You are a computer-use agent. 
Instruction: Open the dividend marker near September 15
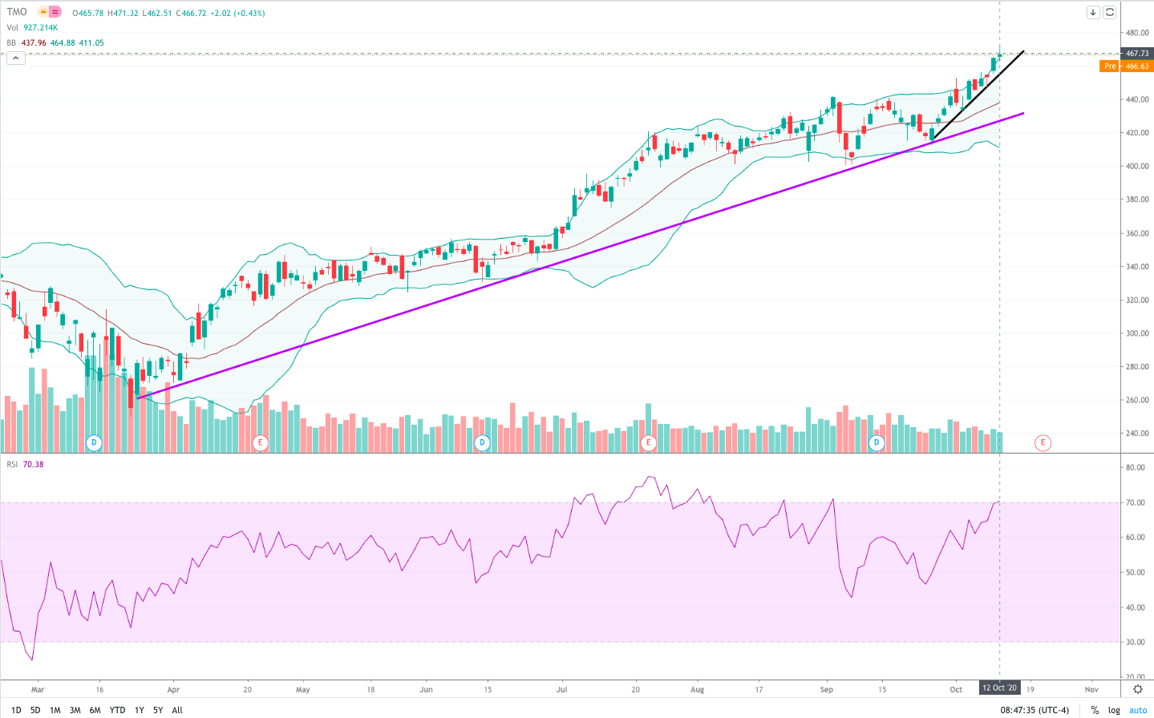point(877,442)
